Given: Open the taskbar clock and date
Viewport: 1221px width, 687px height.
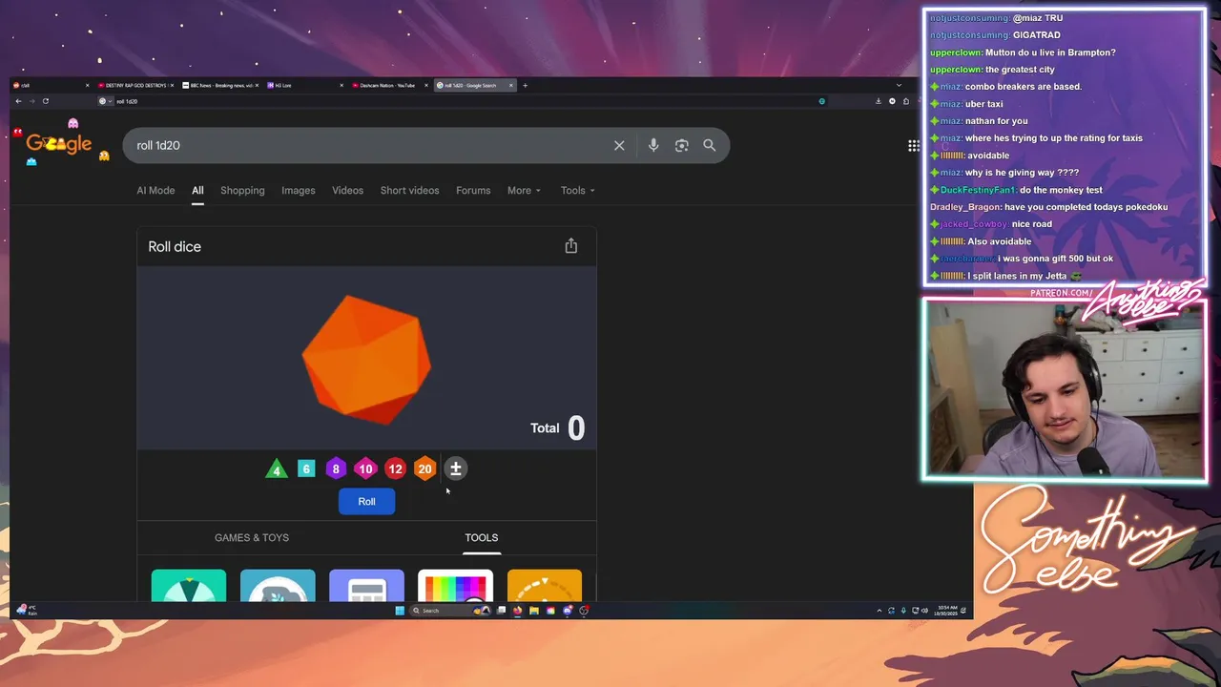Looking at the screenshot, I should [x=946, y=611].
